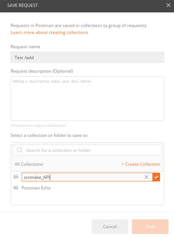Click the Request name field
The image size is (174, 238).
(x=87, y=57)
